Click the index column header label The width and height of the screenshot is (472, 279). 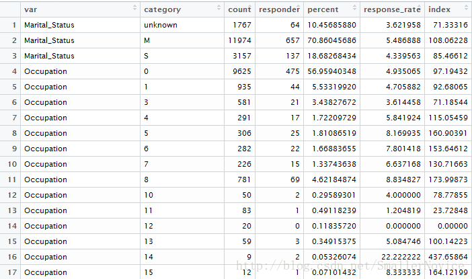439,9
